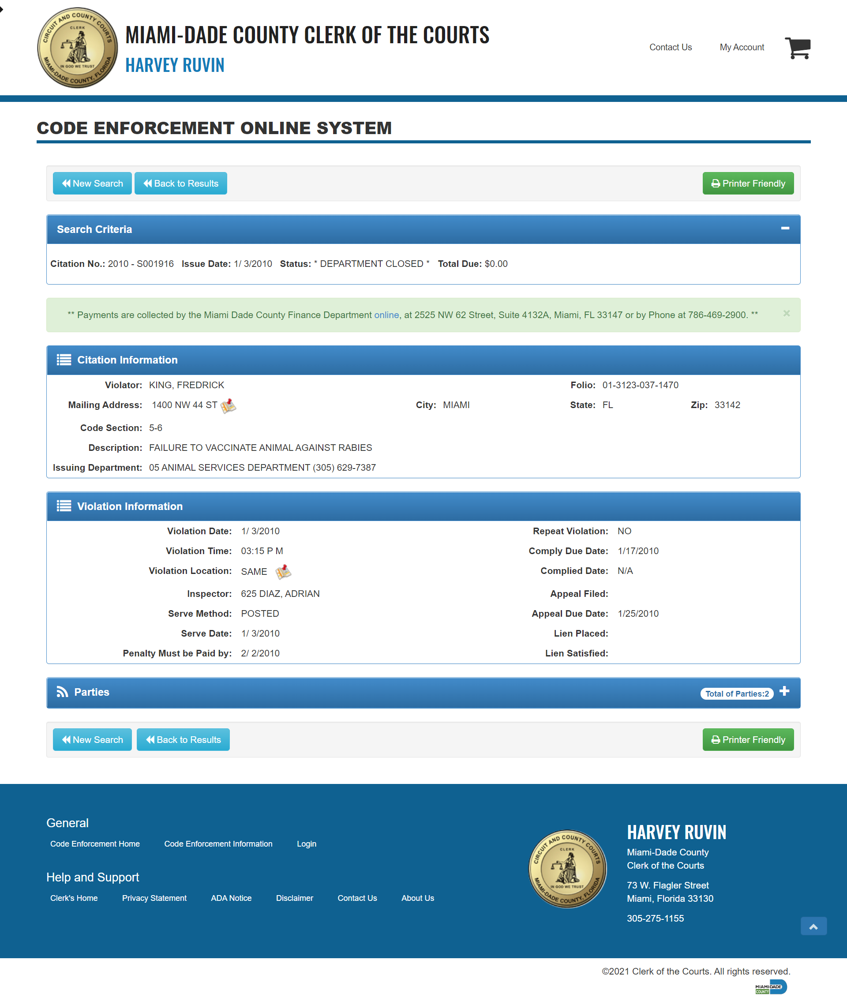Screen dimensions: 847x1001
Task: Click the court seal logo in header
Action: [x=77, y=48]
